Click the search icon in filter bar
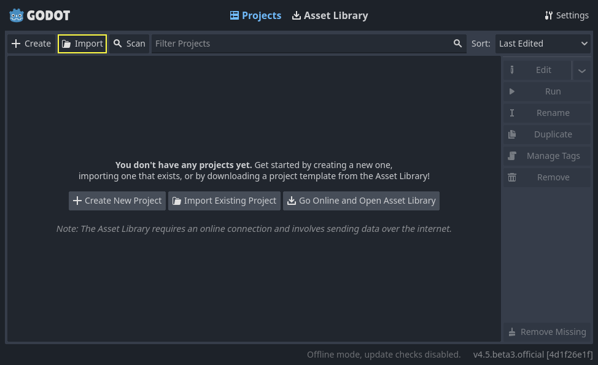Screen dimensions: 598x365 457,44
